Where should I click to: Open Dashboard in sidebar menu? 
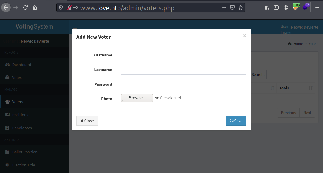click(x=21, y=65)
